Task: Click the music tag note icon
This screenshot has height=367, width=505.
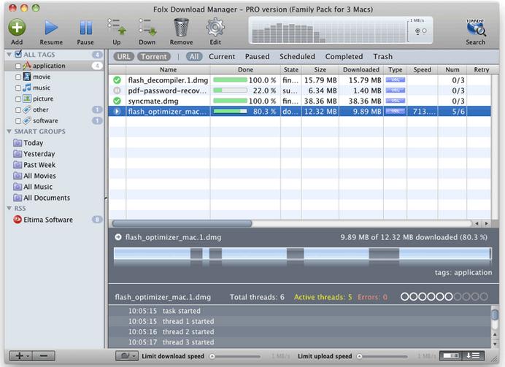Action: point(28,88)
